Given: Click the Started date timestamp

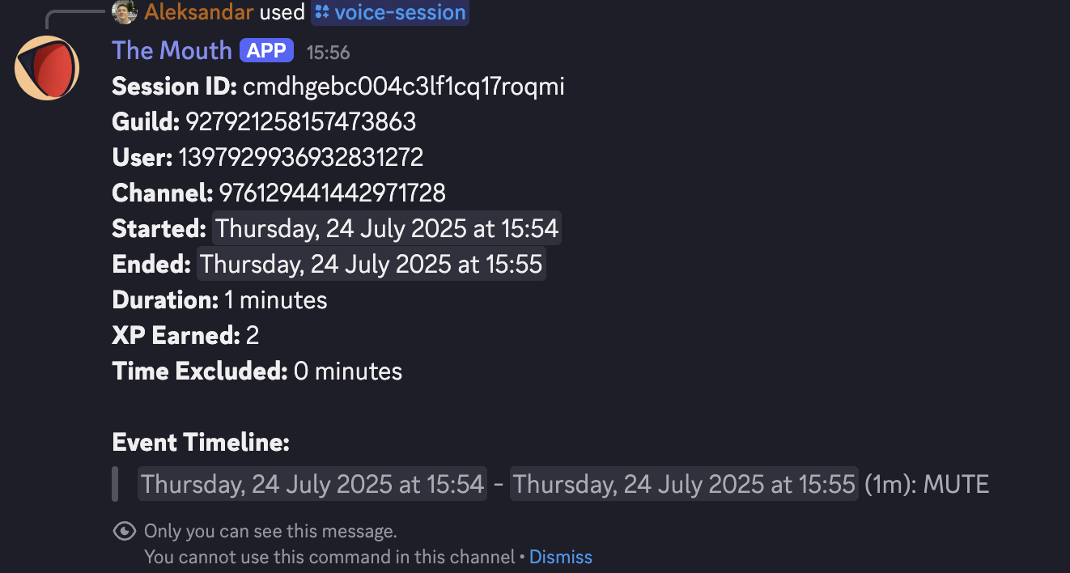Looking at the screenshot, I should (387, 228).
